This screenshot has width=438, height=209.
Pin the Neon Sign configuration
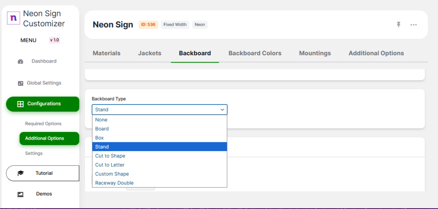pyautogui.click(x=399, y=25)
